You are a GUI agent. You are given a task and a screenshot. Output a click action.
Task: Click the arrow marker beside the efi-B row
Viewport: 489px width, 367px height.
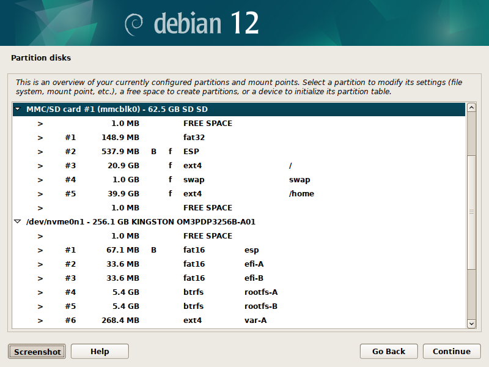tap(40, 278)
